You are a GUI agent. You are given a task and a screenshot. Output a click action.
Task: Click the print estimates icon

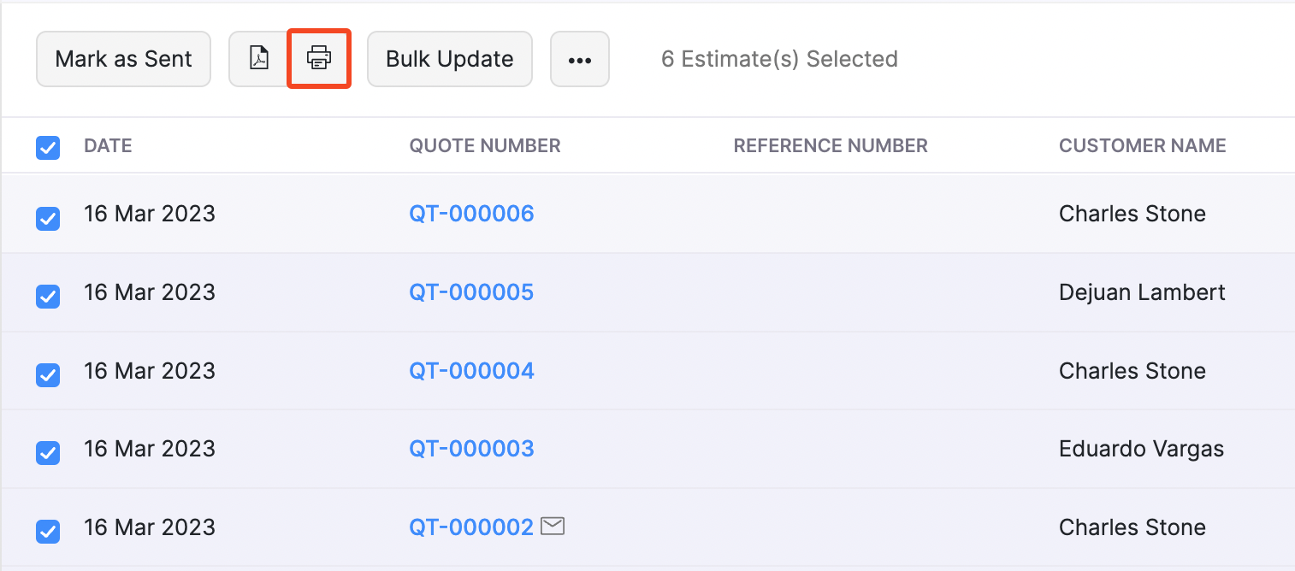319,59
